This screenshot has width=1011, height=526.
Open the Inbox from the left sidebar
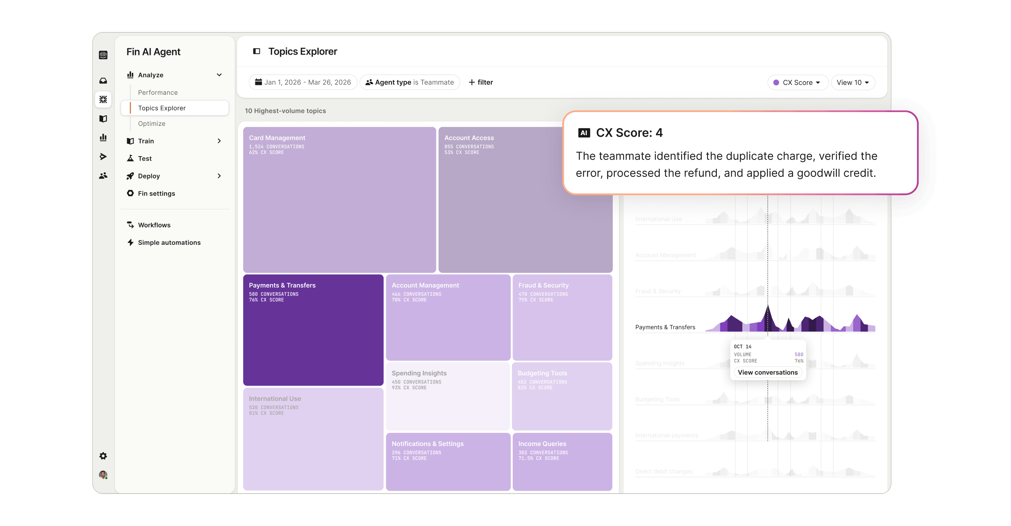(x=103, y=81)
